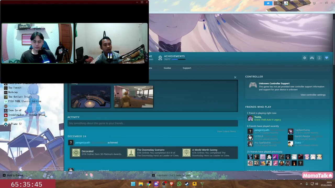Open the Guides tab
This screenshot has width=335, height=188.
(167, 68)
